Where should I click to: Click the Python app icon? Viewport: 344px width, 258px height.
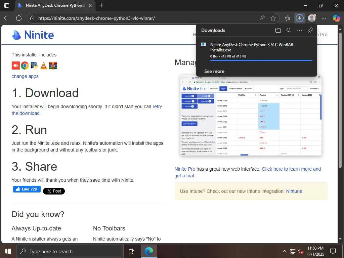click(34, 66)
